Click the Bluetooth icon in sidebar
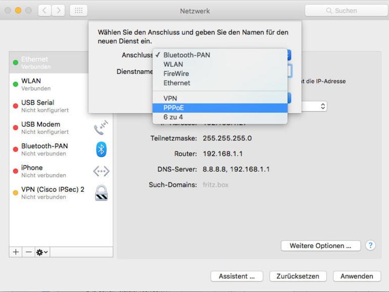 click(101, 150)
